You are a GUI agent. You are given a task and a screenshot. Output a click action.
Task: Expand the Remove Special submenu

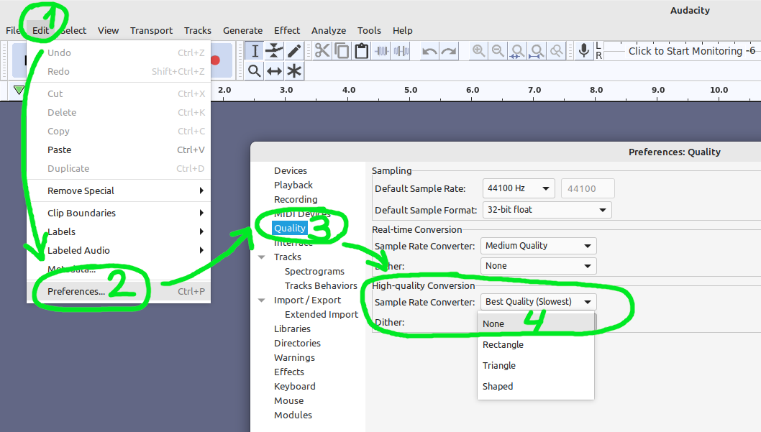[x=119, y=191]
